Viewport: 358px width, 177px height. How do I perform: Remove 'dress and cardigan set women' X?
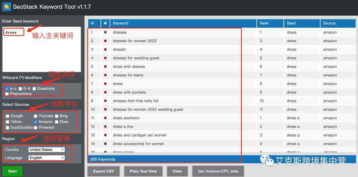(x=105, y=135)
